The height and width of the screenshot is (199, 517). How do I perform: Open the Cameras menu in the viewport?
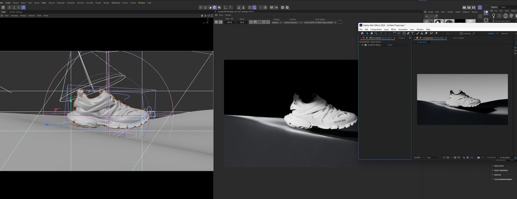pyautogui.click(x=14, y=15)
